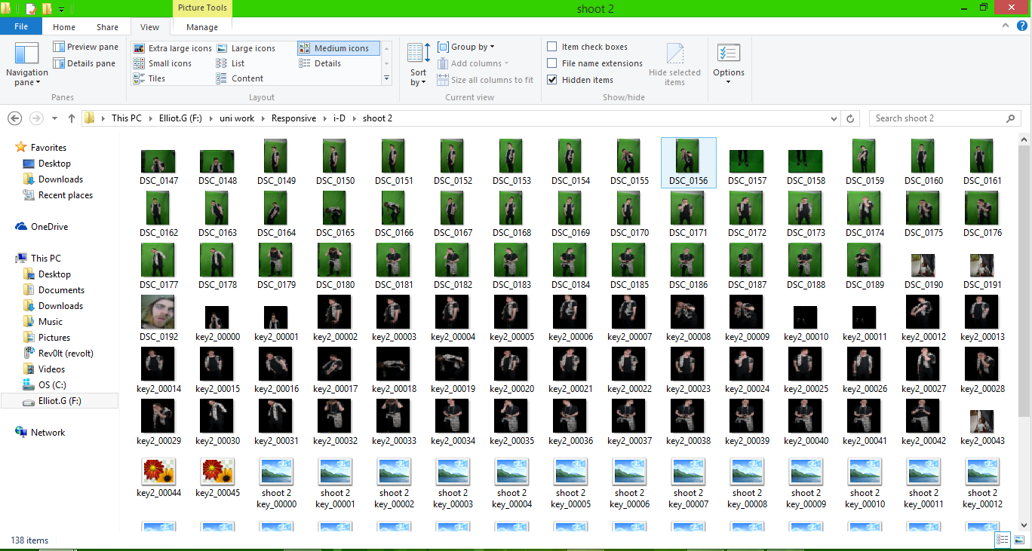Open the Sort by dropdown
Viewport: 1032px width, 551px height.
[419, 64]
